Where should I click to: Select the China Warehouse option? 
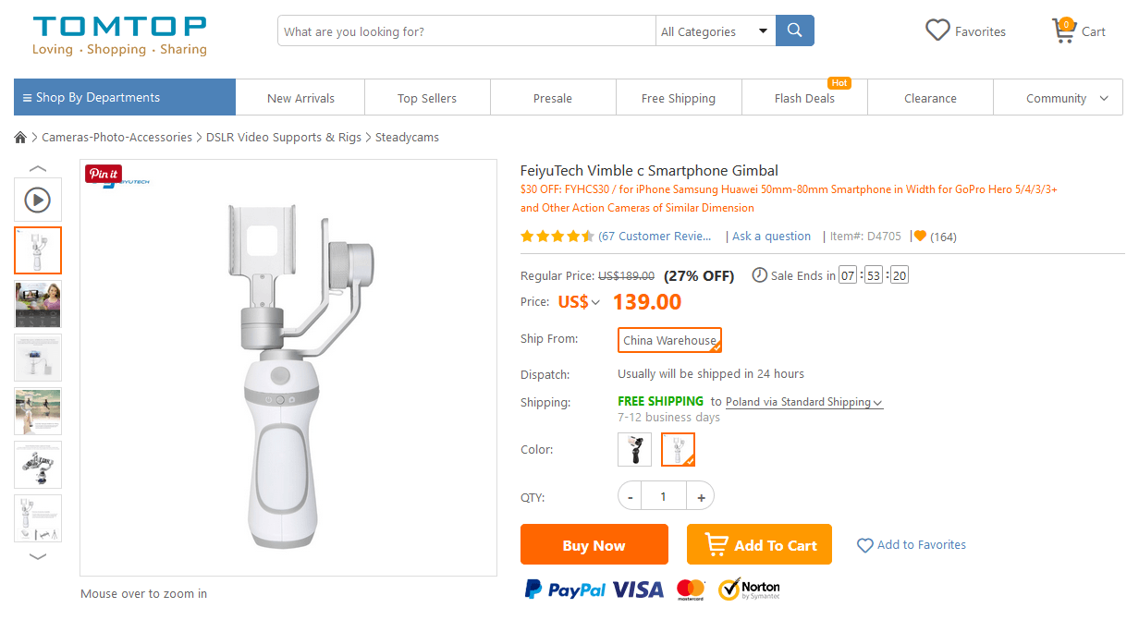[669, 340]
